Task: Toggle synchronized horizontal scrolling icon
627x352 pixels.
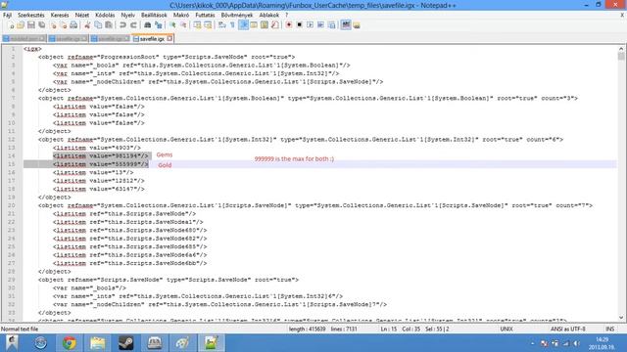Action: [208, 25]
